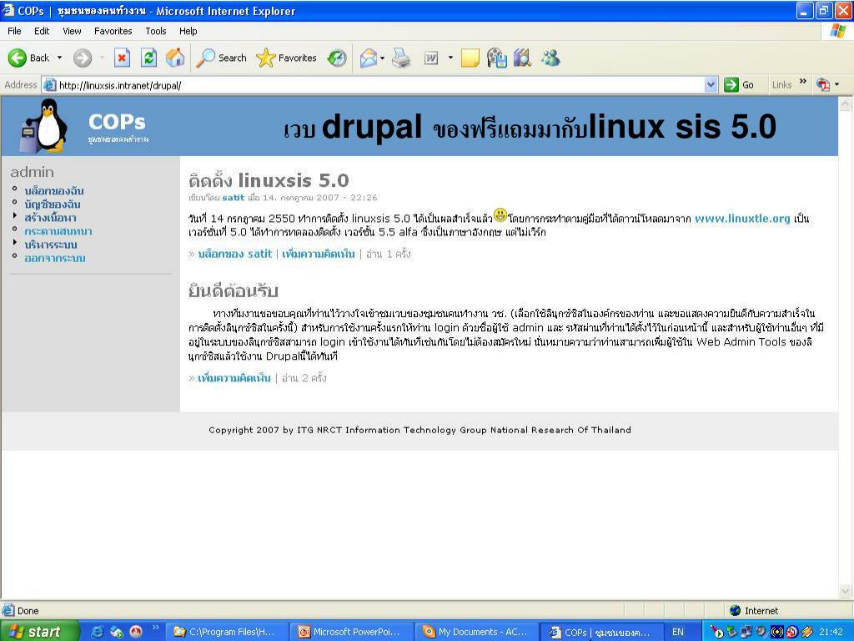The height and width of the screenshot is (641, 854).
Task: Click the Mail envelope icon
Action: point(368,58)
